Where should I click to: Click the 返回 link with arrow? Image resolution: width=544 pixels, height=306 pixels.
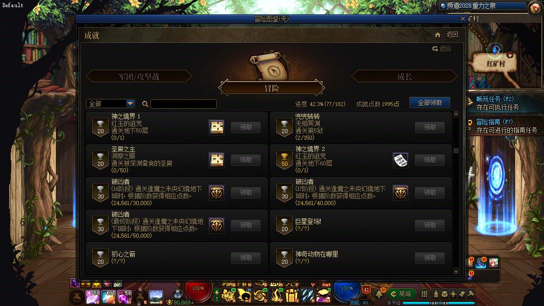442,48
